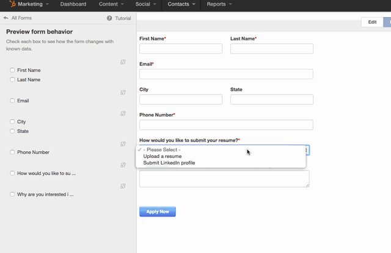Click the HubSpot sprocket logo
Image resolution: width=391 pixels, height=253 pixels.
[x=12, y=4]
